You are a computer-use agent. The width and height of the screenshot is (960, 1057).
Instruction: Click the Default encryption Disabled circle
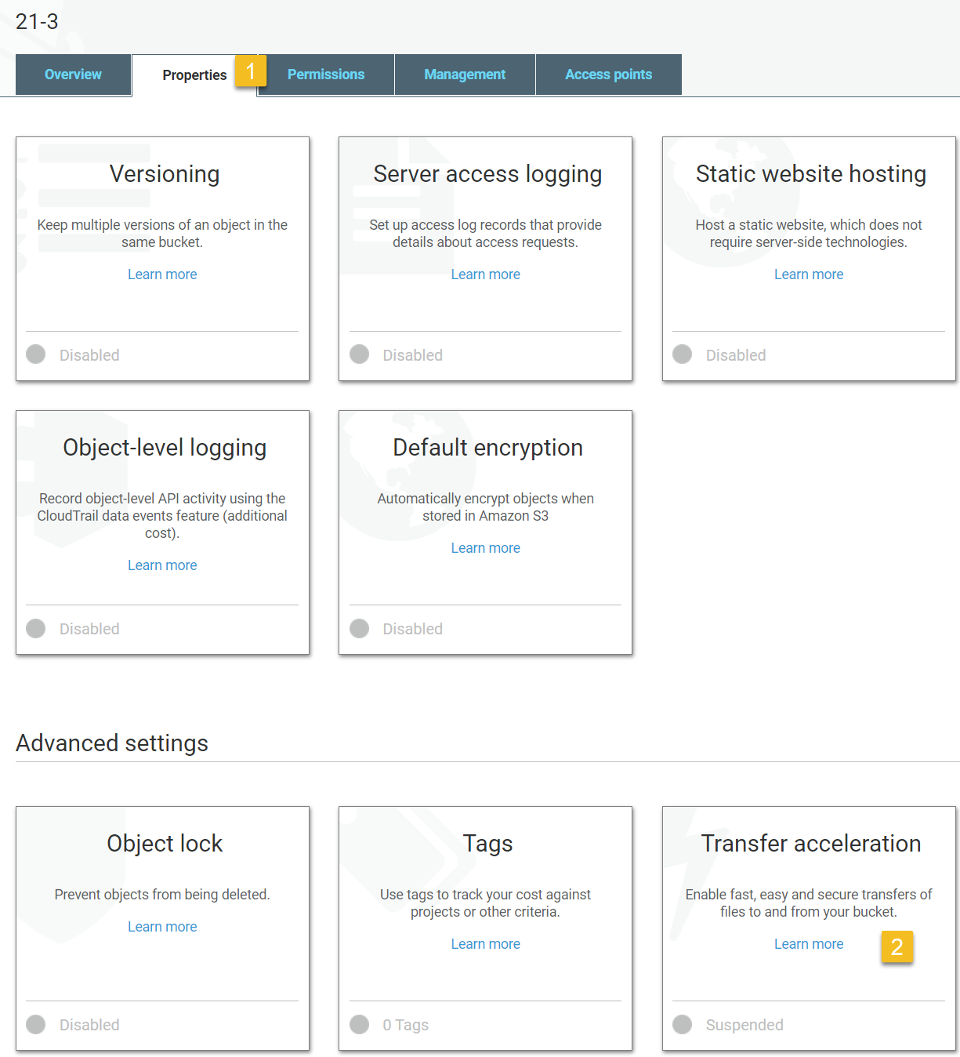(x=360, y=628)
